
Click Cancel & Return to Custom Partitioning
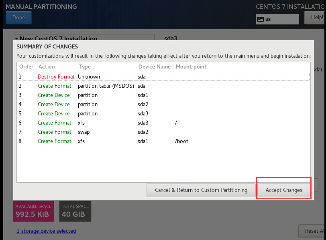click(201, 190)
